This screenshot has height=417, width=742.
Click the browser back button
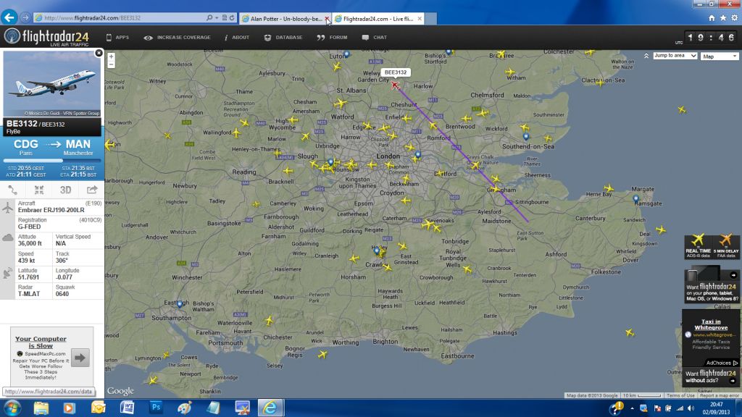(x=9, y=17)
